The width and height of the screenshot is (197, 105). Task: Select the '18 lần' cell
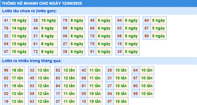17,70
